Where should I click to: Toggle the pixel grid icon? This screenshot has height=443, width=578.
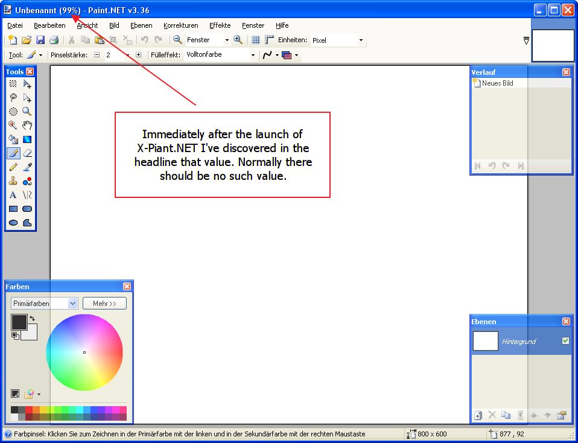256,40
